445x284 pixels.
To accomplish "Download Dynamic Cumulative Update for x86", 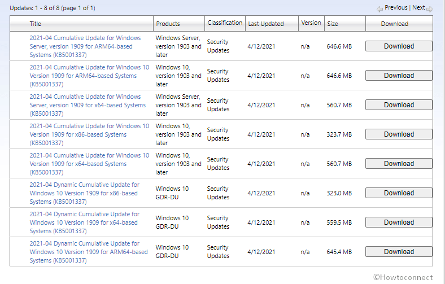I will [399, 193].
